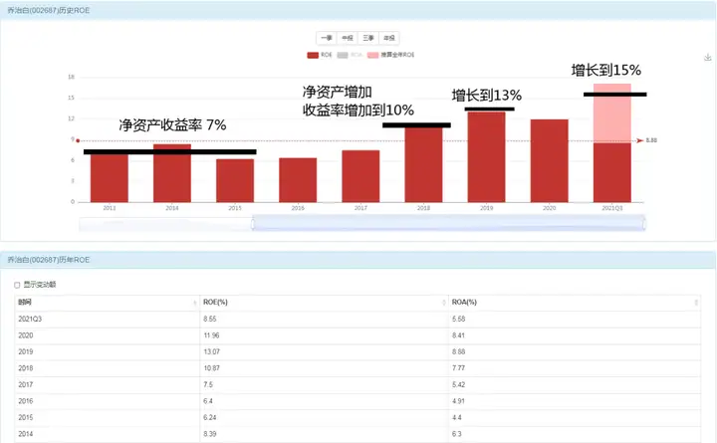Viewport: 717px width, 443px height.
Task: Click the 2016 ROE bar
Action: pyautogui.click(x=298, y=180)
